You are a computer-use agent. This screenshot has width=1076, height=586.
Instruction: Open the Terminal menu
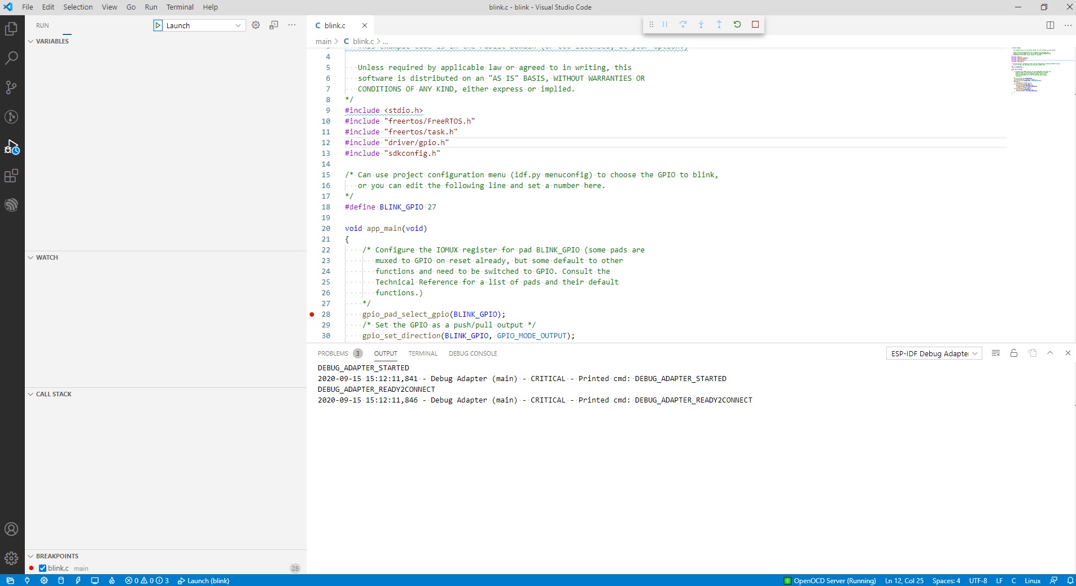pos(180,7)
